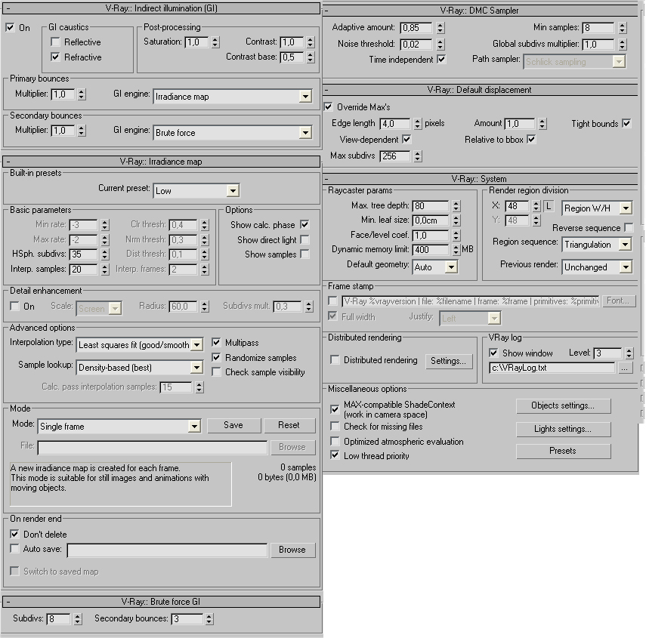
Task: Open Lights settings dialog
Action: (563, 430)
